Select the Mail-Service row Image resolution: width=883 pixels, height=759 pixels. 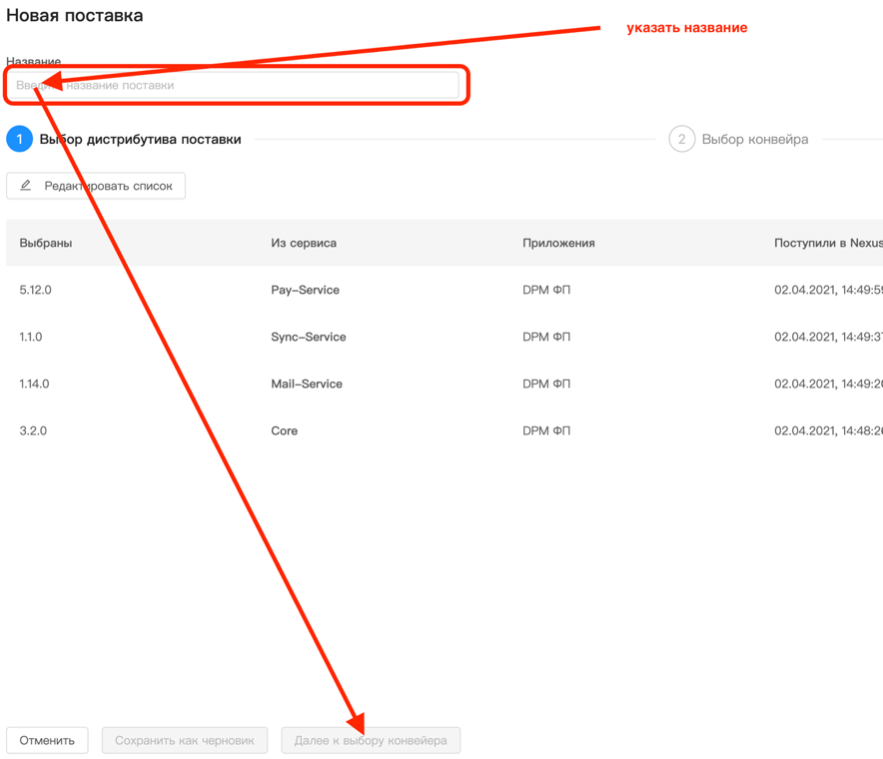tap(306, 383)
